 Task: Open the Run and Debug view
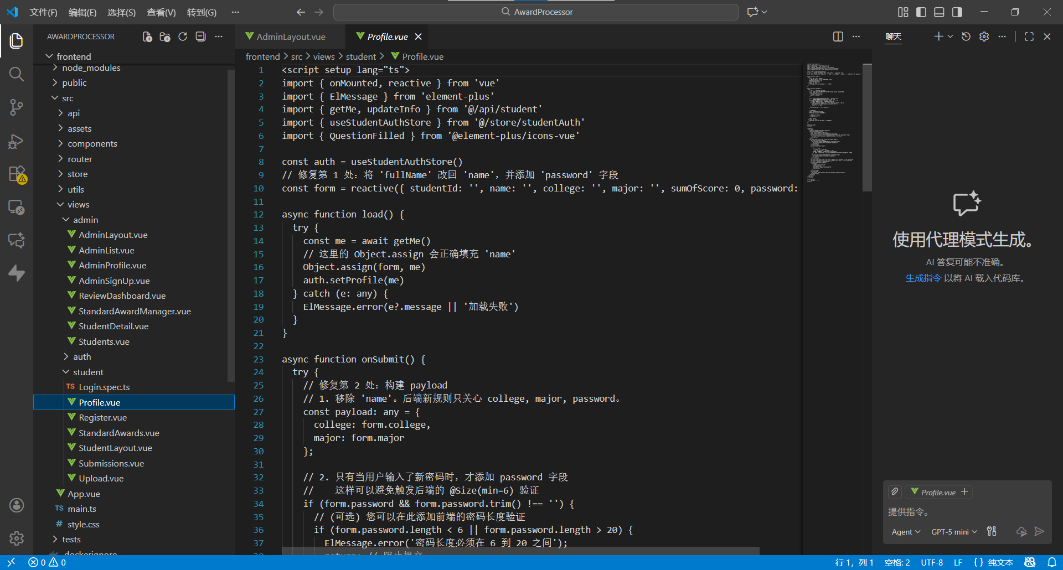[x=17, y=141]
